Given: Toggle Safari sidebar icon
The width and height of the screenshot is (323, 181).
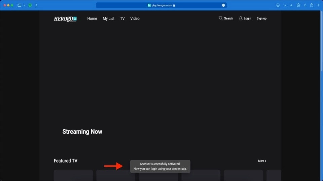Looking at the screenshot, I should pyautogui.click(x=20, y=5).
